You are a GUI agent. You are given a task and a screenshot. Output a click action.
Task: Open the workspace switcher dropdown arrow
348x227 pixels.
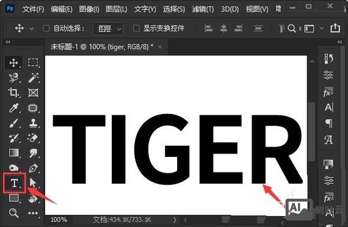click(322, 28)
